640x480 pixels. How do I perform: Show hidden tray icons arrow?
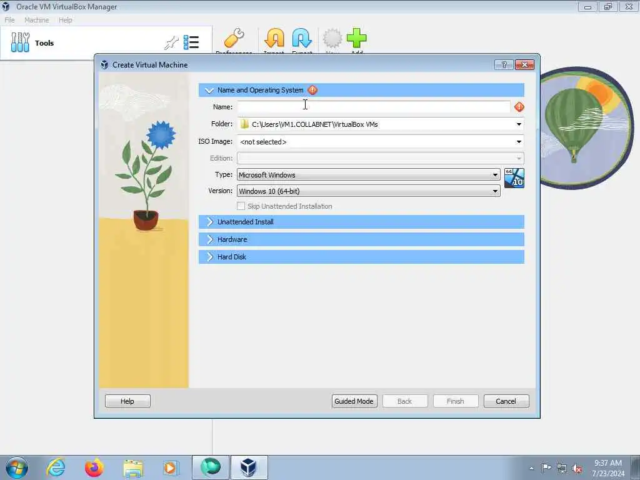(x=531, y=469)
